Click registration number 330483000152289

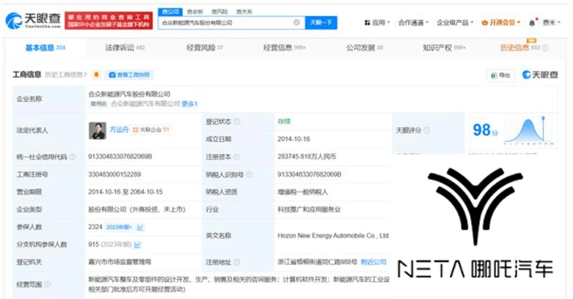click(x=115, y=174)
